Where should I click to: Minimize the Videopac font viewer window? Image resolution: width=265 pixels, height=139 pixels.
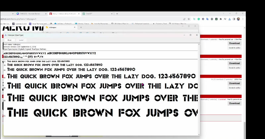pos(184,35)
